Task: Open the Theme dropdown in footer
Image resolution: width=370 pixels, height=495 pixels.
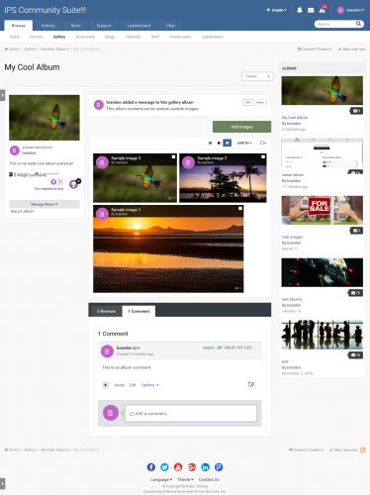Action: coord(185,479)
